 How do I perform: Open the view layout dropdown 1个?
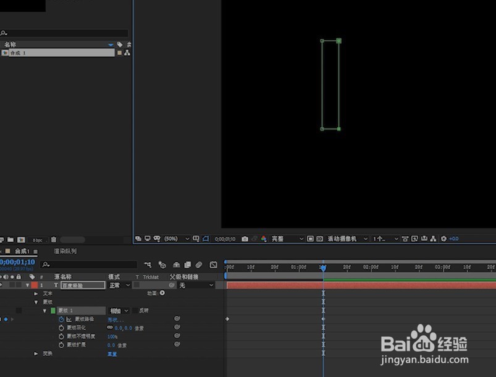pyautogui.click(x=385, y=239)
